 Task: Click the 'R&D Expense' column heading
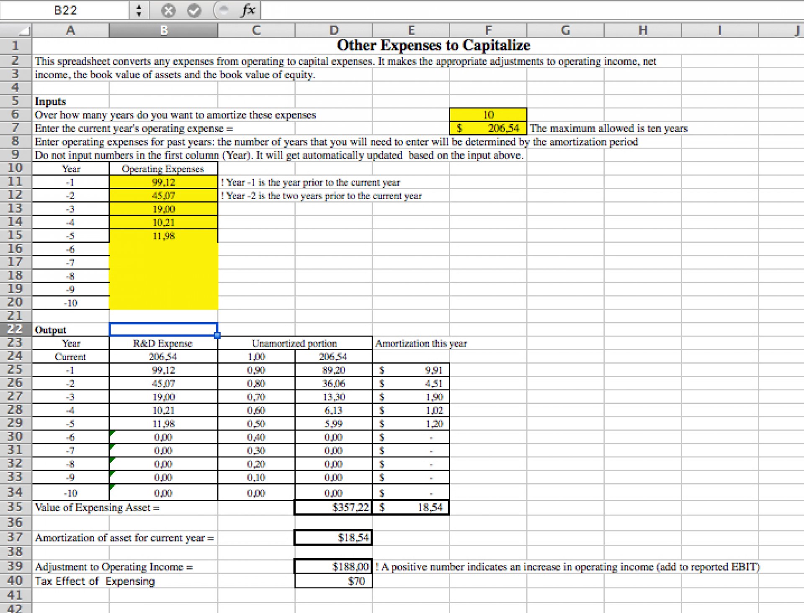coord(163,343)
